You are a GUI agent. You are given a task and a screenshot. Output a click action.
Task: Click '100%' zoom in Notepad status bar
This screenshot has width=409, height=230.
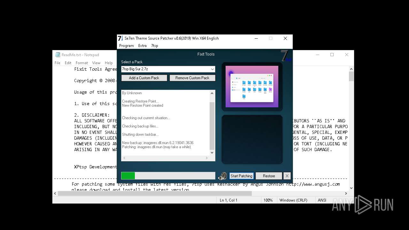tap(268, 200)
